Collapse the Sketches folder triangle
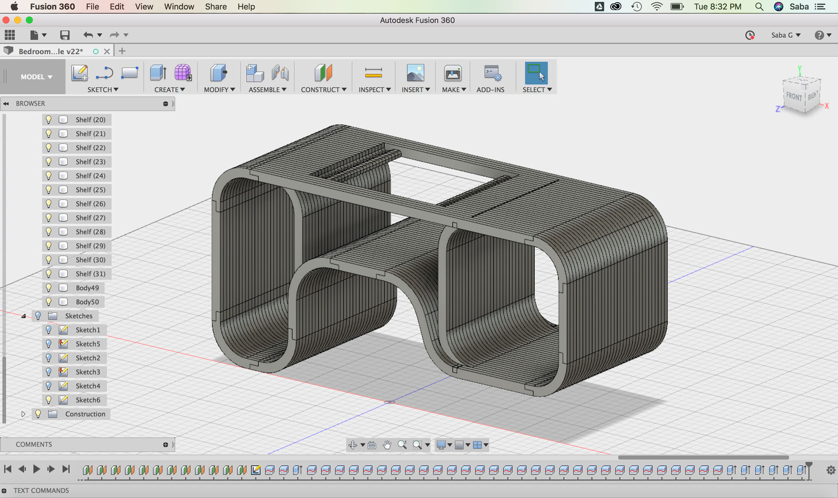 24,316
